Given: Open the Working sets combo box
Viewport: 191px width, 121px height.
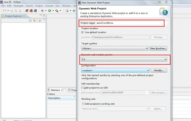Looking at the screenshot, I should (x=123, y=109).
